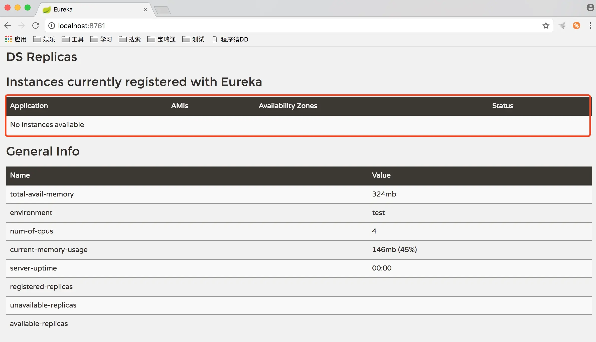Open the Chrome three-dot menu

[590, 25]
